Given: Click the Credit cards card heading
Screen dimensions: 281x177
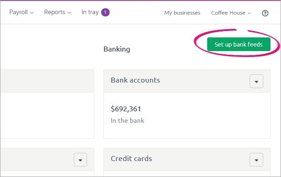Looking at the screenshot, I should pos(131,159).
